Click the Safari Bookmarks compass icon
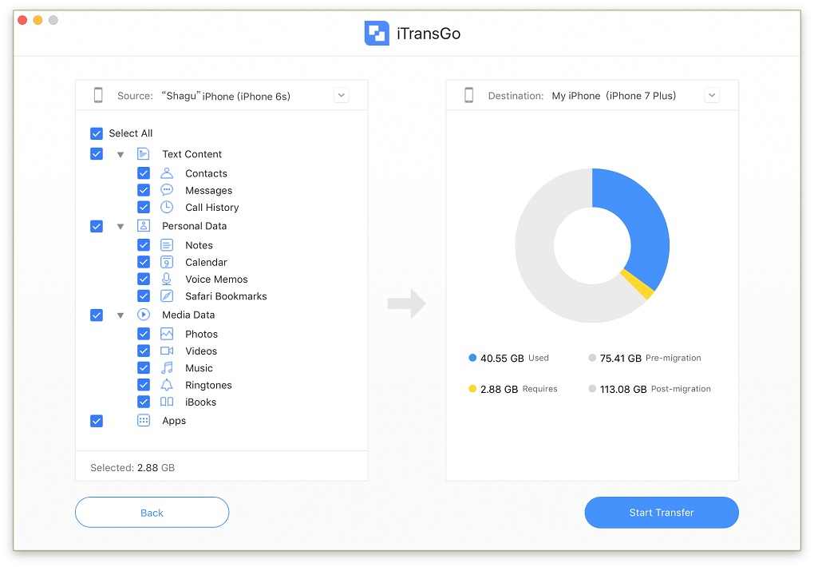814x567 pixels. [167, 296]
